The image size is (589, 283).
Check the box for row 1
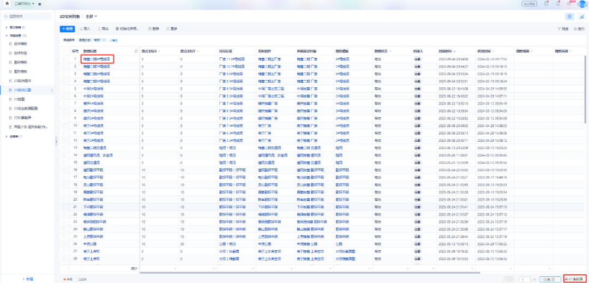click(64, 59)
